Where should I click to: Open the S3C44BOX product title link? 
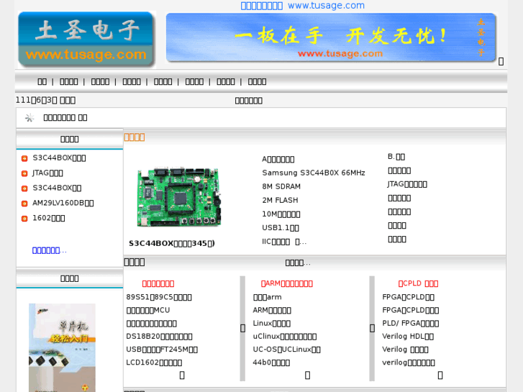(x=172, y=243)
